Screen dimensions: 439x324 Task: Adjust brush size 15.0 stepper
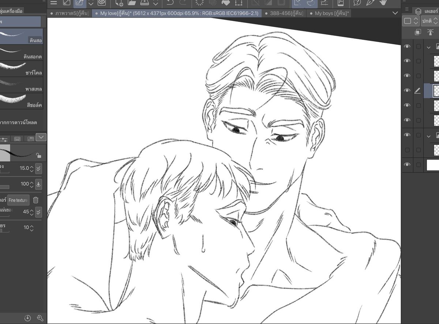point(31,169)
